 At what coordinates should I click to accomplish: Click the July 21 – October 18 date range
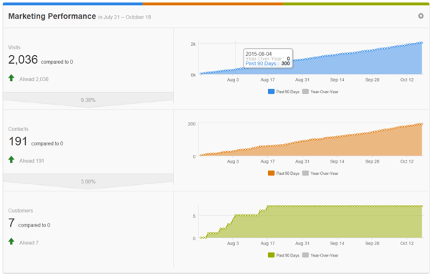coord(127,17)
